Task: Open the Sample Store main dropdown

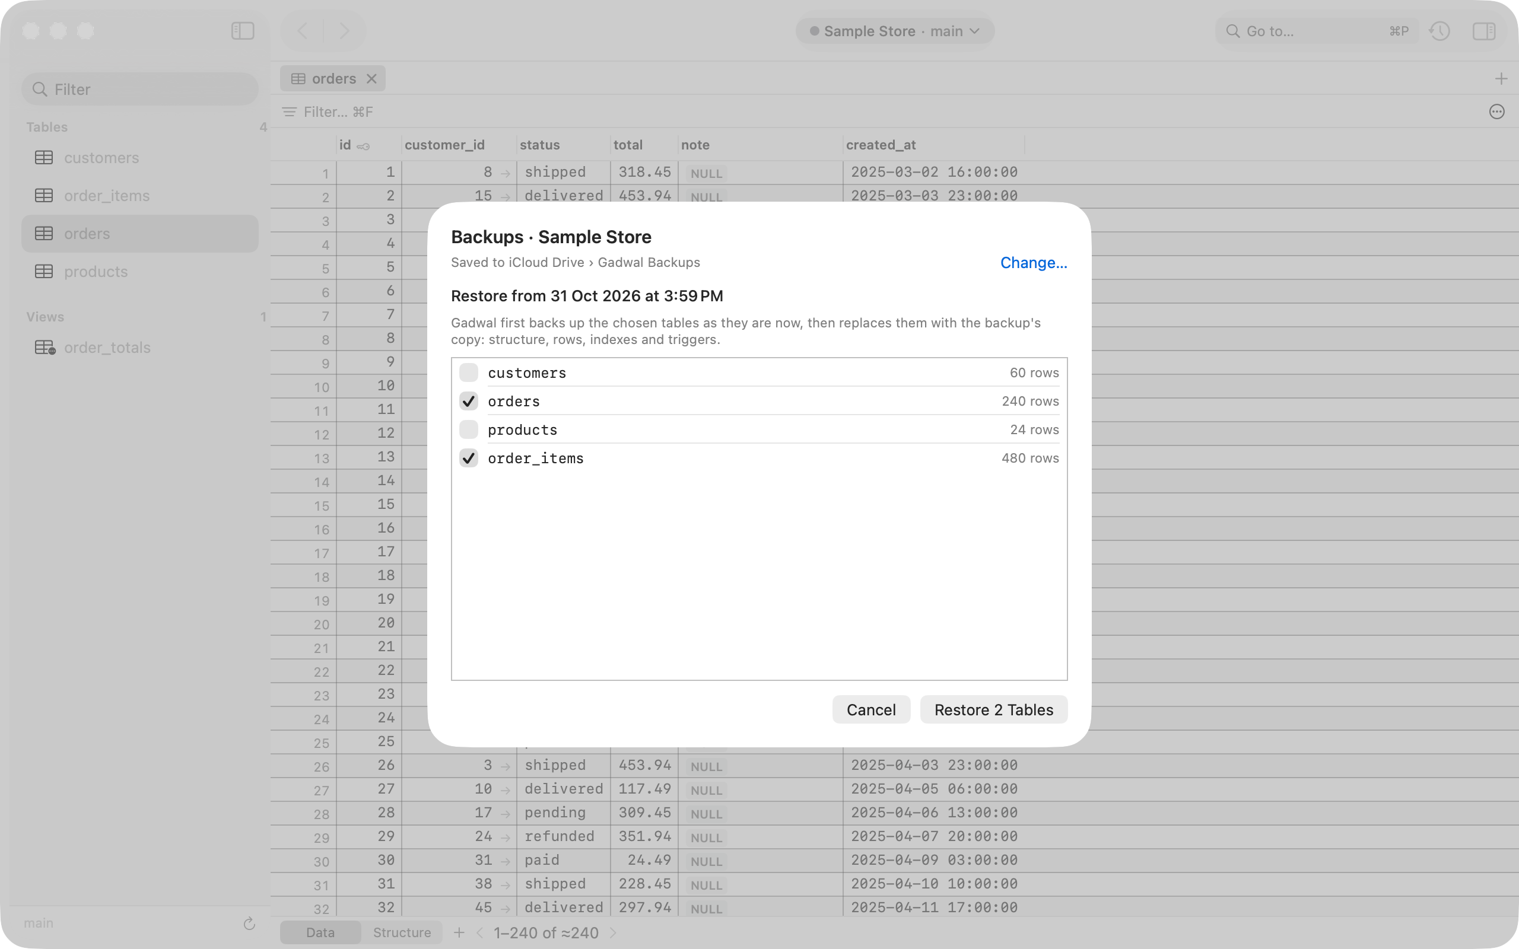Action: [894, 31]
